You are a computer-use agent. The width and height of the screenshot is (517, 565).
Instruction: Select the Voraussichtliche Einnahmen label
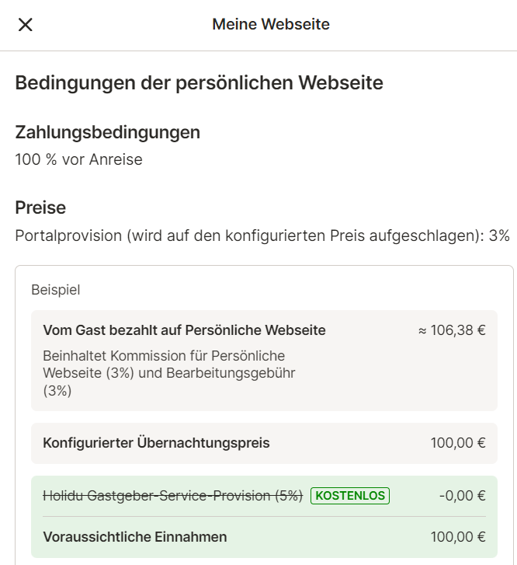pyautogui.click(x=134, y=537)
